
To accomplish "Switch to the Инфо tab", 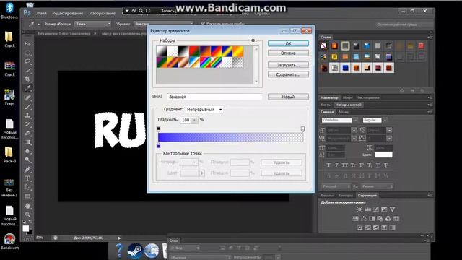I will point(348,97).
